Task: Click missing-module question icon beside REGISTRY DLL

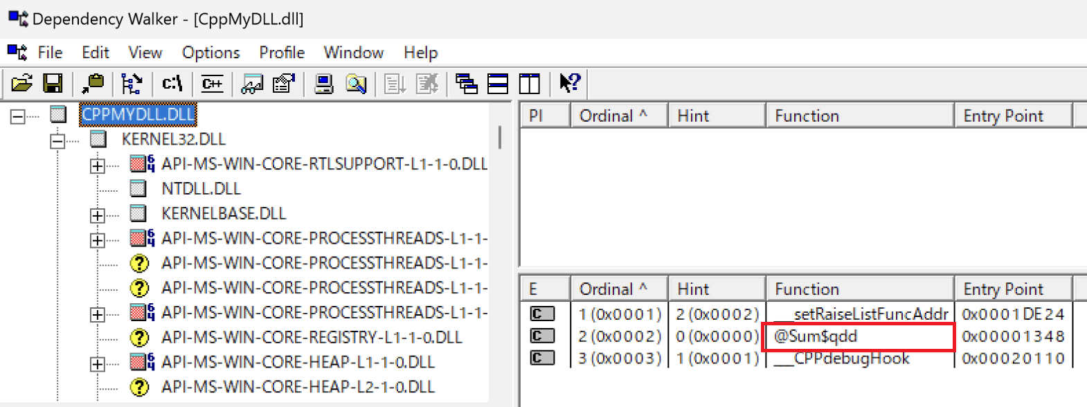Action: tap(140, 338)
